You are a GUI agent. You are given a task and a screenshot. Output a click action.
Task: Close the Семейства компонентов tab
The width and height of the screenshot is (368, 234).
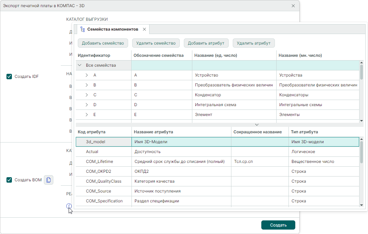tap(144, 29)
